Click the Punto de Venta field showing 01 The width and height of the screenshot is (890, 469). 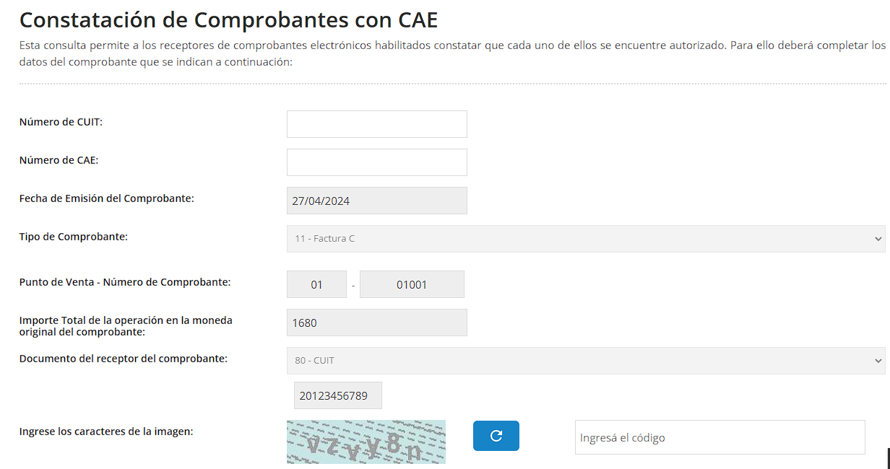[316, 284]
